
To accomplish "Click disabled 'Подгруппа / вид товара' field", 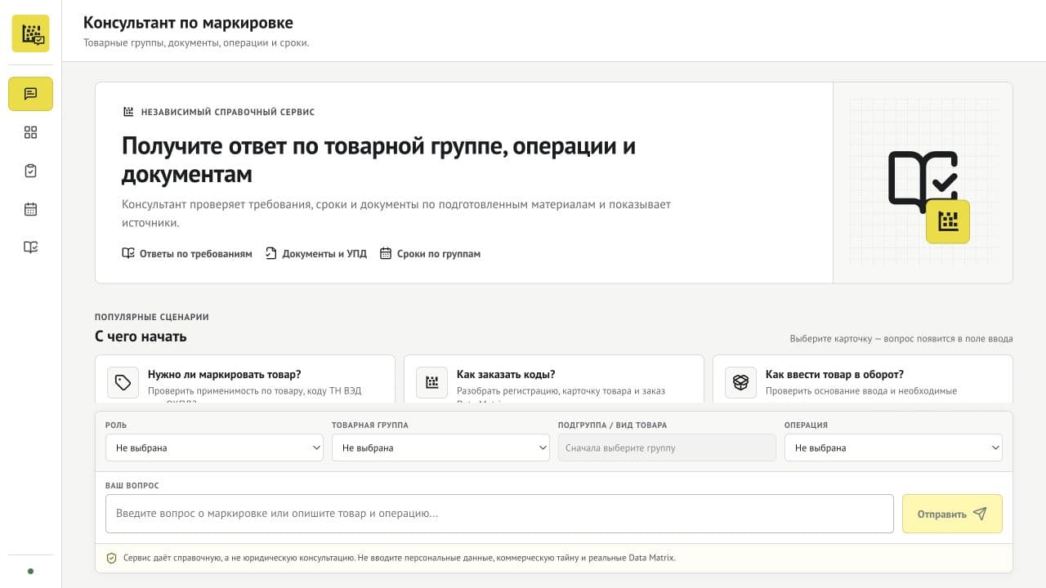I will pos(667,448).
